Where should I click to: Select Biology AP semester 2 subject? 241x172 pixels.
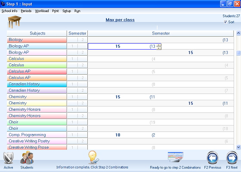(37, 52)
